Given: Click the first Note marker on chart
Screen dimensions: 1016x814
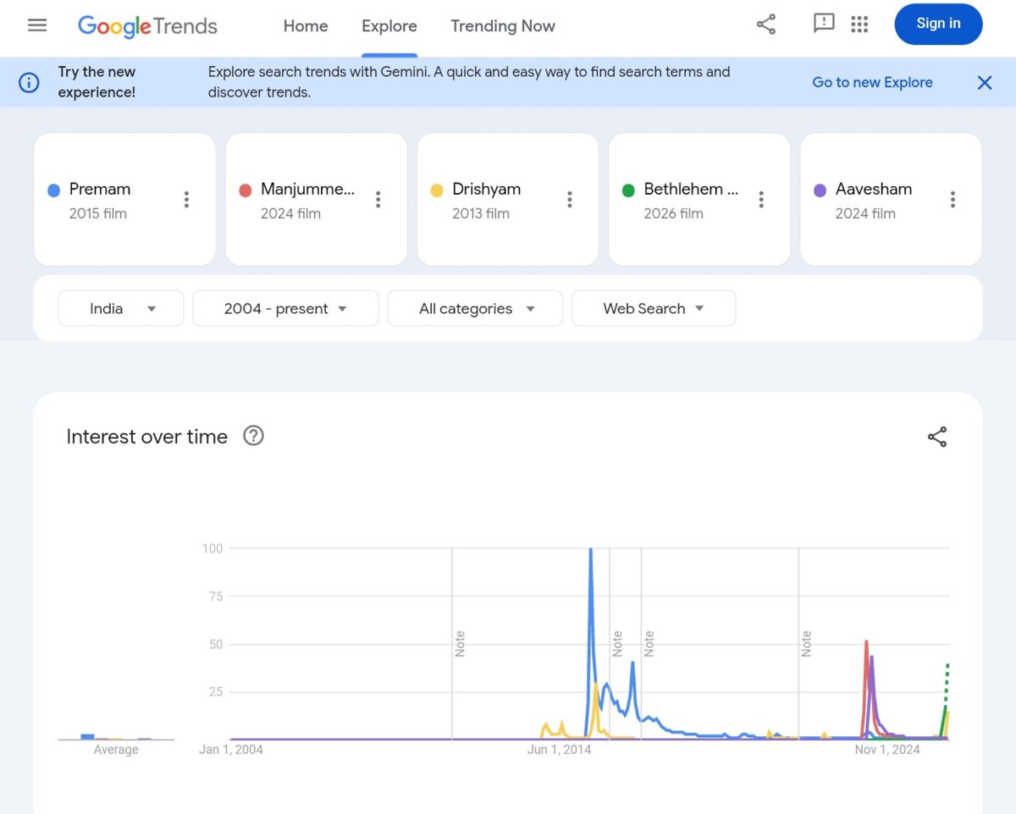Looking at the screenshot, I should point(460,644).
